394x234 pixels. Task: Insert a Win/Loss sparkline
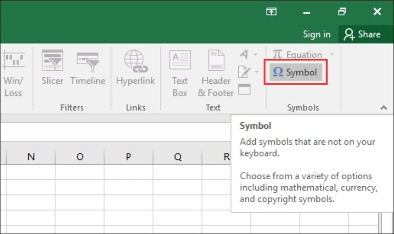pyautogui.click(x=13, y=73)
